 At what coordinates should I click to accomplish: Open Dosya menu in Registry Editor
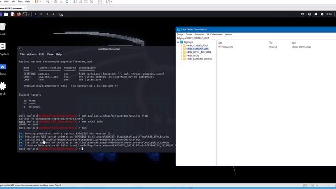[180, 34]
